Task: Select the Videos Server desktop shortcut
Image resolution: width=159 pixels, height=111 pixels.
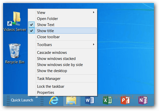Action: point(15,21)
